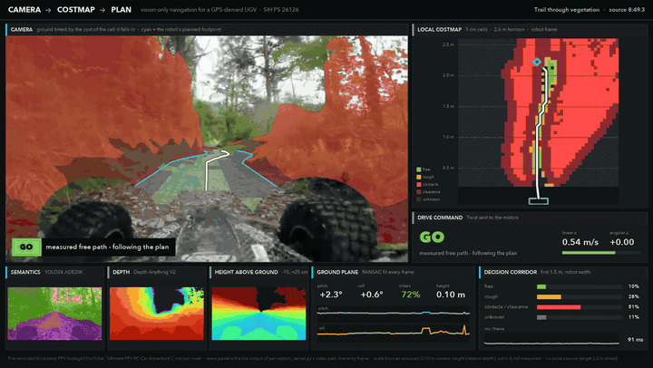Click the green GO badge on camera view

coord(26,247)
